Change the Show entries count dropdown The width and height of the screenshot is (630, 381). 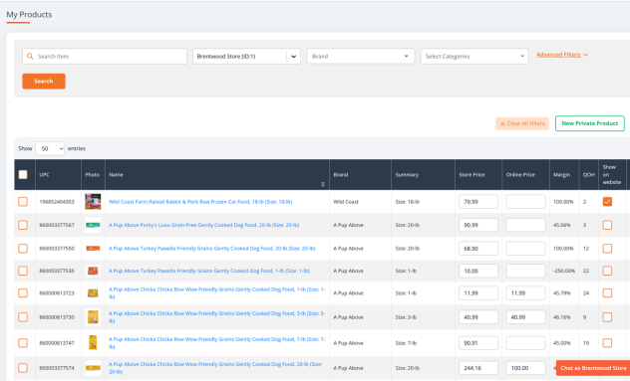[x=50, y=149]
